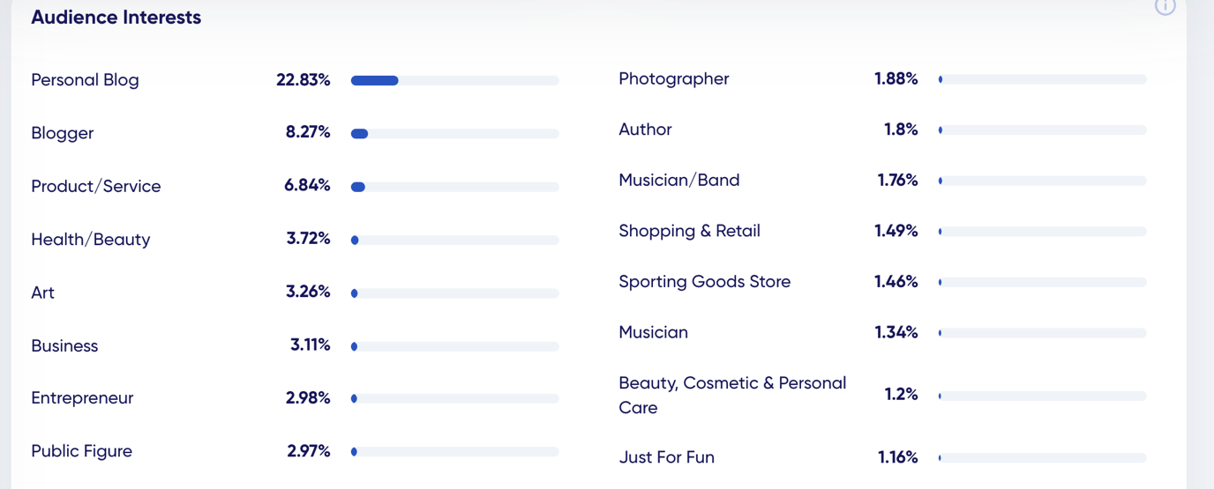
Task: Open the Entrepreneur interest label
Action: tap(82, 398)
